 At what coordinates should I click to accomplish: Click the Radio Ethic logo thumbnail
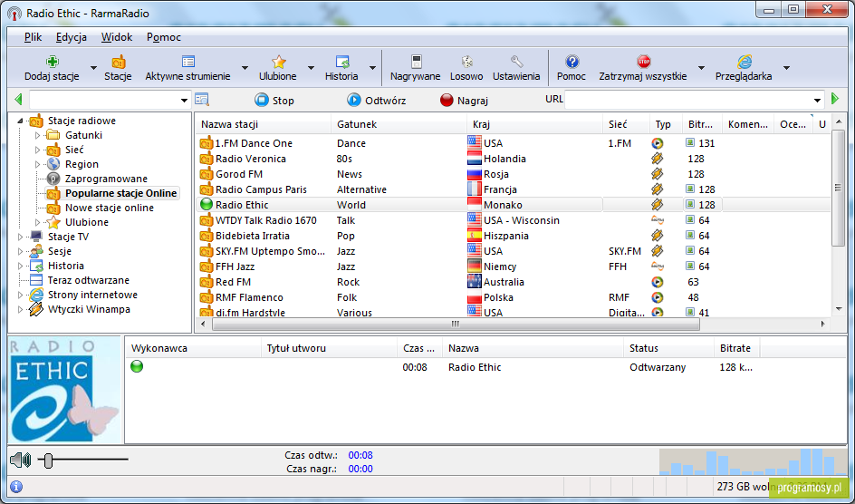click(x=64, y=390)
